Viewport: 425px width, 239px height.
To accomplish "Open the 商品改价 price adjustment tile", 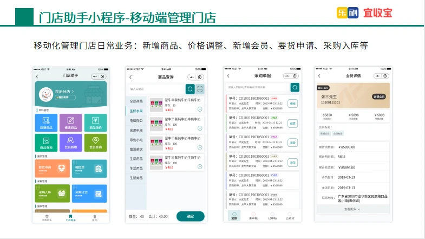I will pyautogui.click(x=95, y=123).
